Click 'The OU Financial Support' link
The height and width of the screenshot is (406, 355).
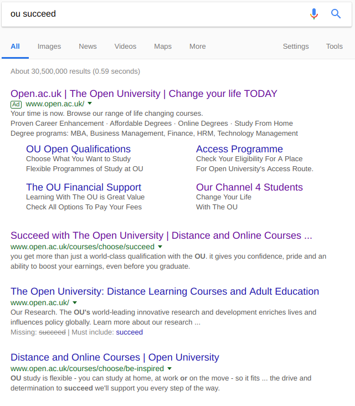pyautogui.click(x=84, y=187)
